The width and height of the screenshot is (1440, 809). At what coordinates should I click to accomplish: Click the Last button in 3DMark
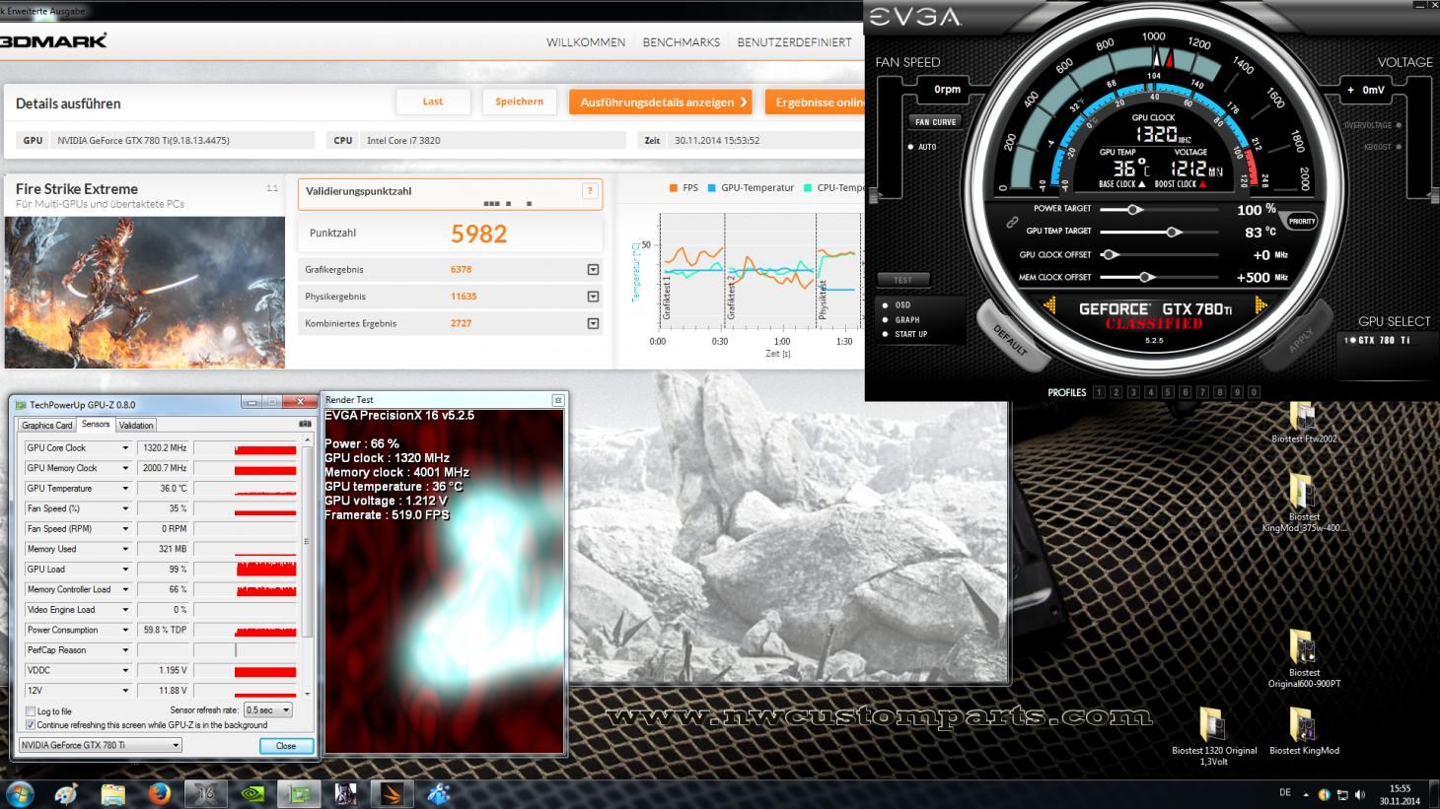pos(433,101)
